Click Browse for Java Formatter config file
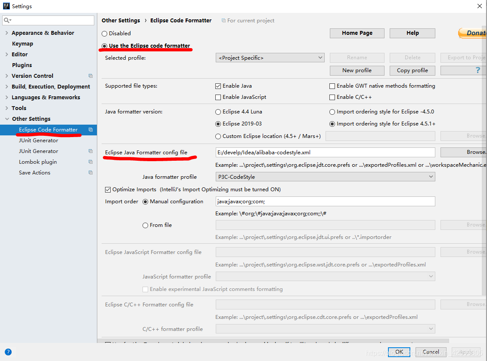The height and width of the screenshot is (361, 487). pyautogui.click(x=463, y=152)
